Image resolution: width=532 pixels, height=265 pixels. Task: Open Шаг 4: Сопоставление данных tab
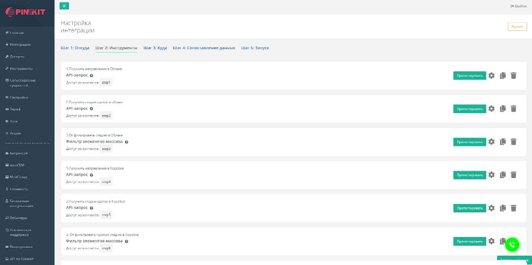pos(204,48)
